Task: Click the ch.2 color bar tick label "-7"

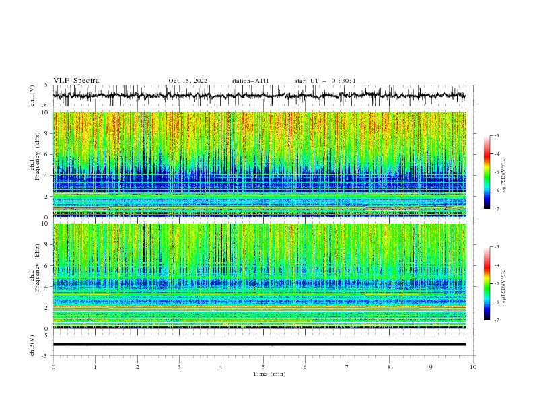Action: (x=496, y=320)
